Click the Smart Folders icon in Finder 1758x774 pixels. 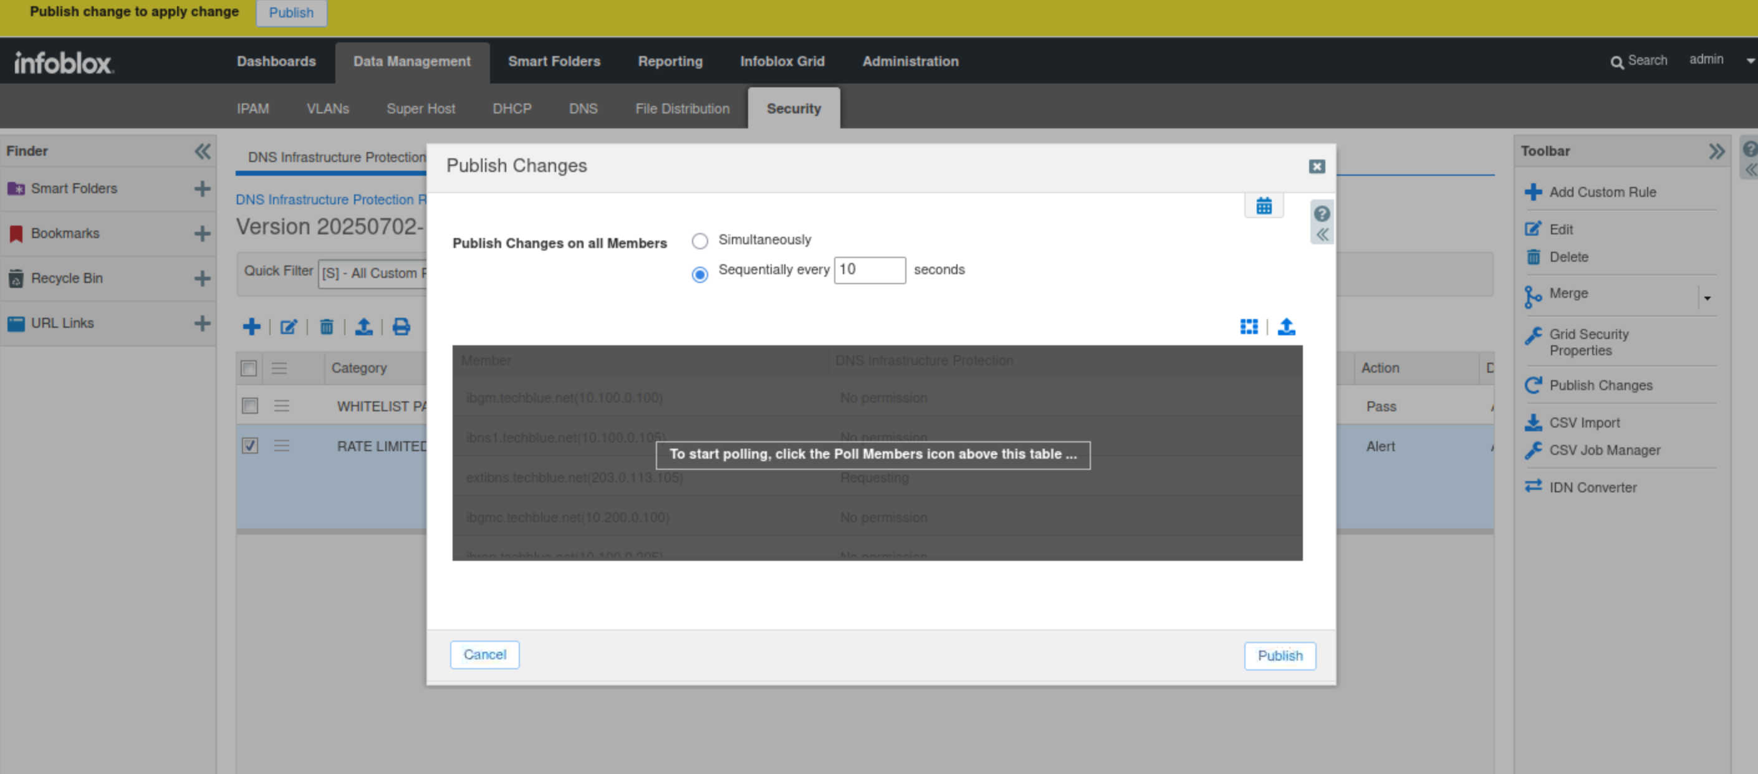(x=16, y=188)
